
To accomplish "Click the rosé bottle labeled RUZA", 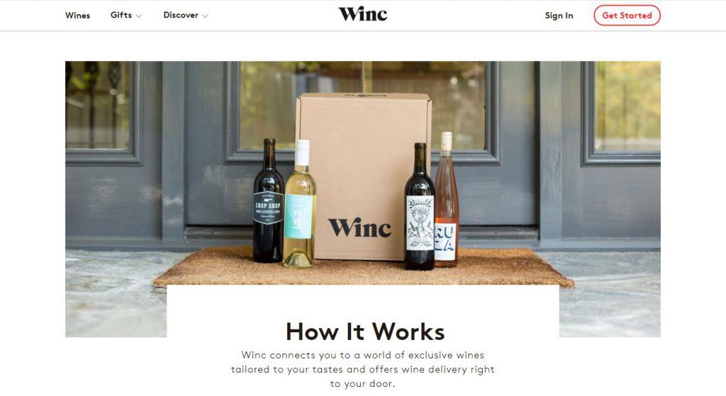I will [447, 200].
